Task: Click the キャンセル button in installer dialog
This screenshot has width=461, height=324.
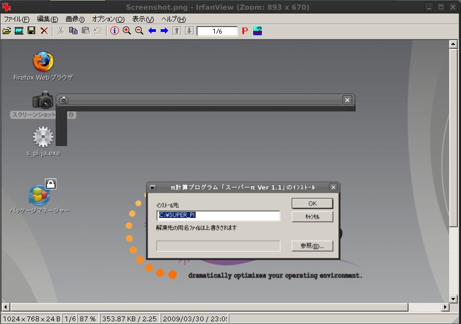Action: [312, 217]
